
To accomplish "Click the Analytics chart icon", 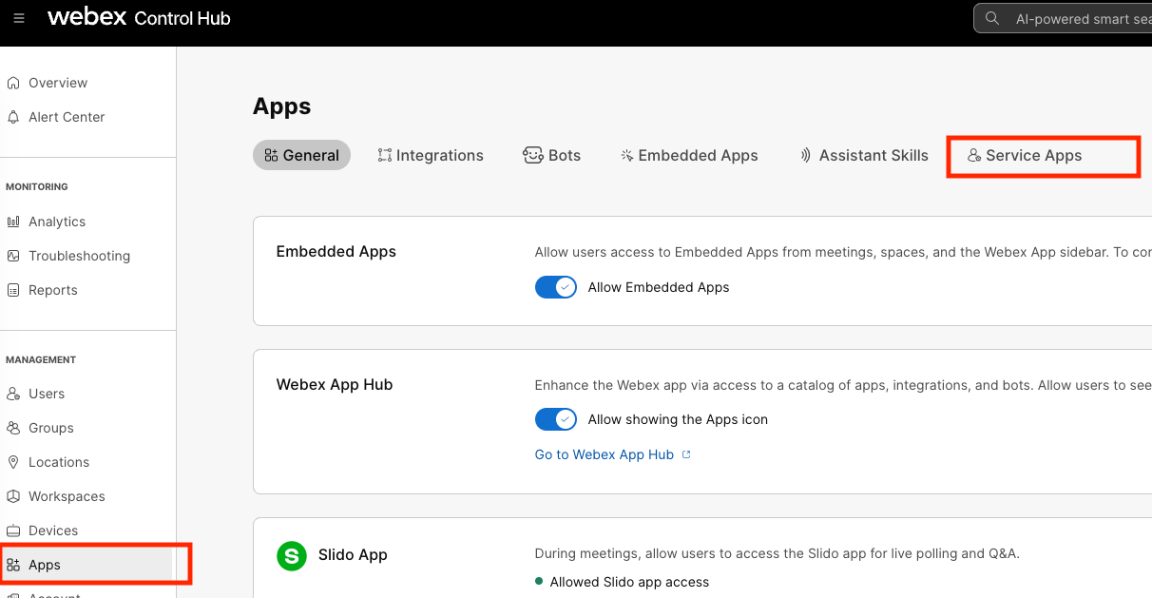I will 13,222.
